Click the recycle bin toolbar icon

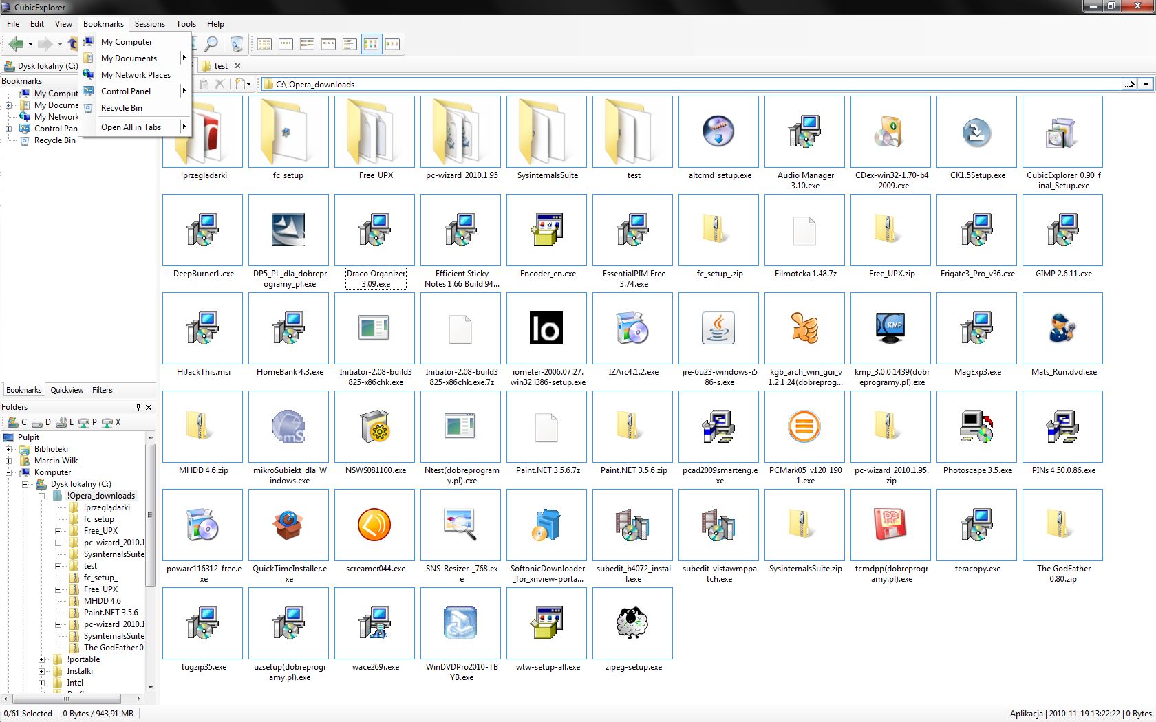pyautogui.click(x=236, y=44)
